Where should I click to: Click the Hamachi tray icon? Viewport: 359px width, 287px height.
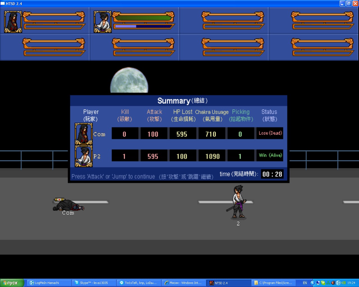pyautogui.click(x=338, y=283)
